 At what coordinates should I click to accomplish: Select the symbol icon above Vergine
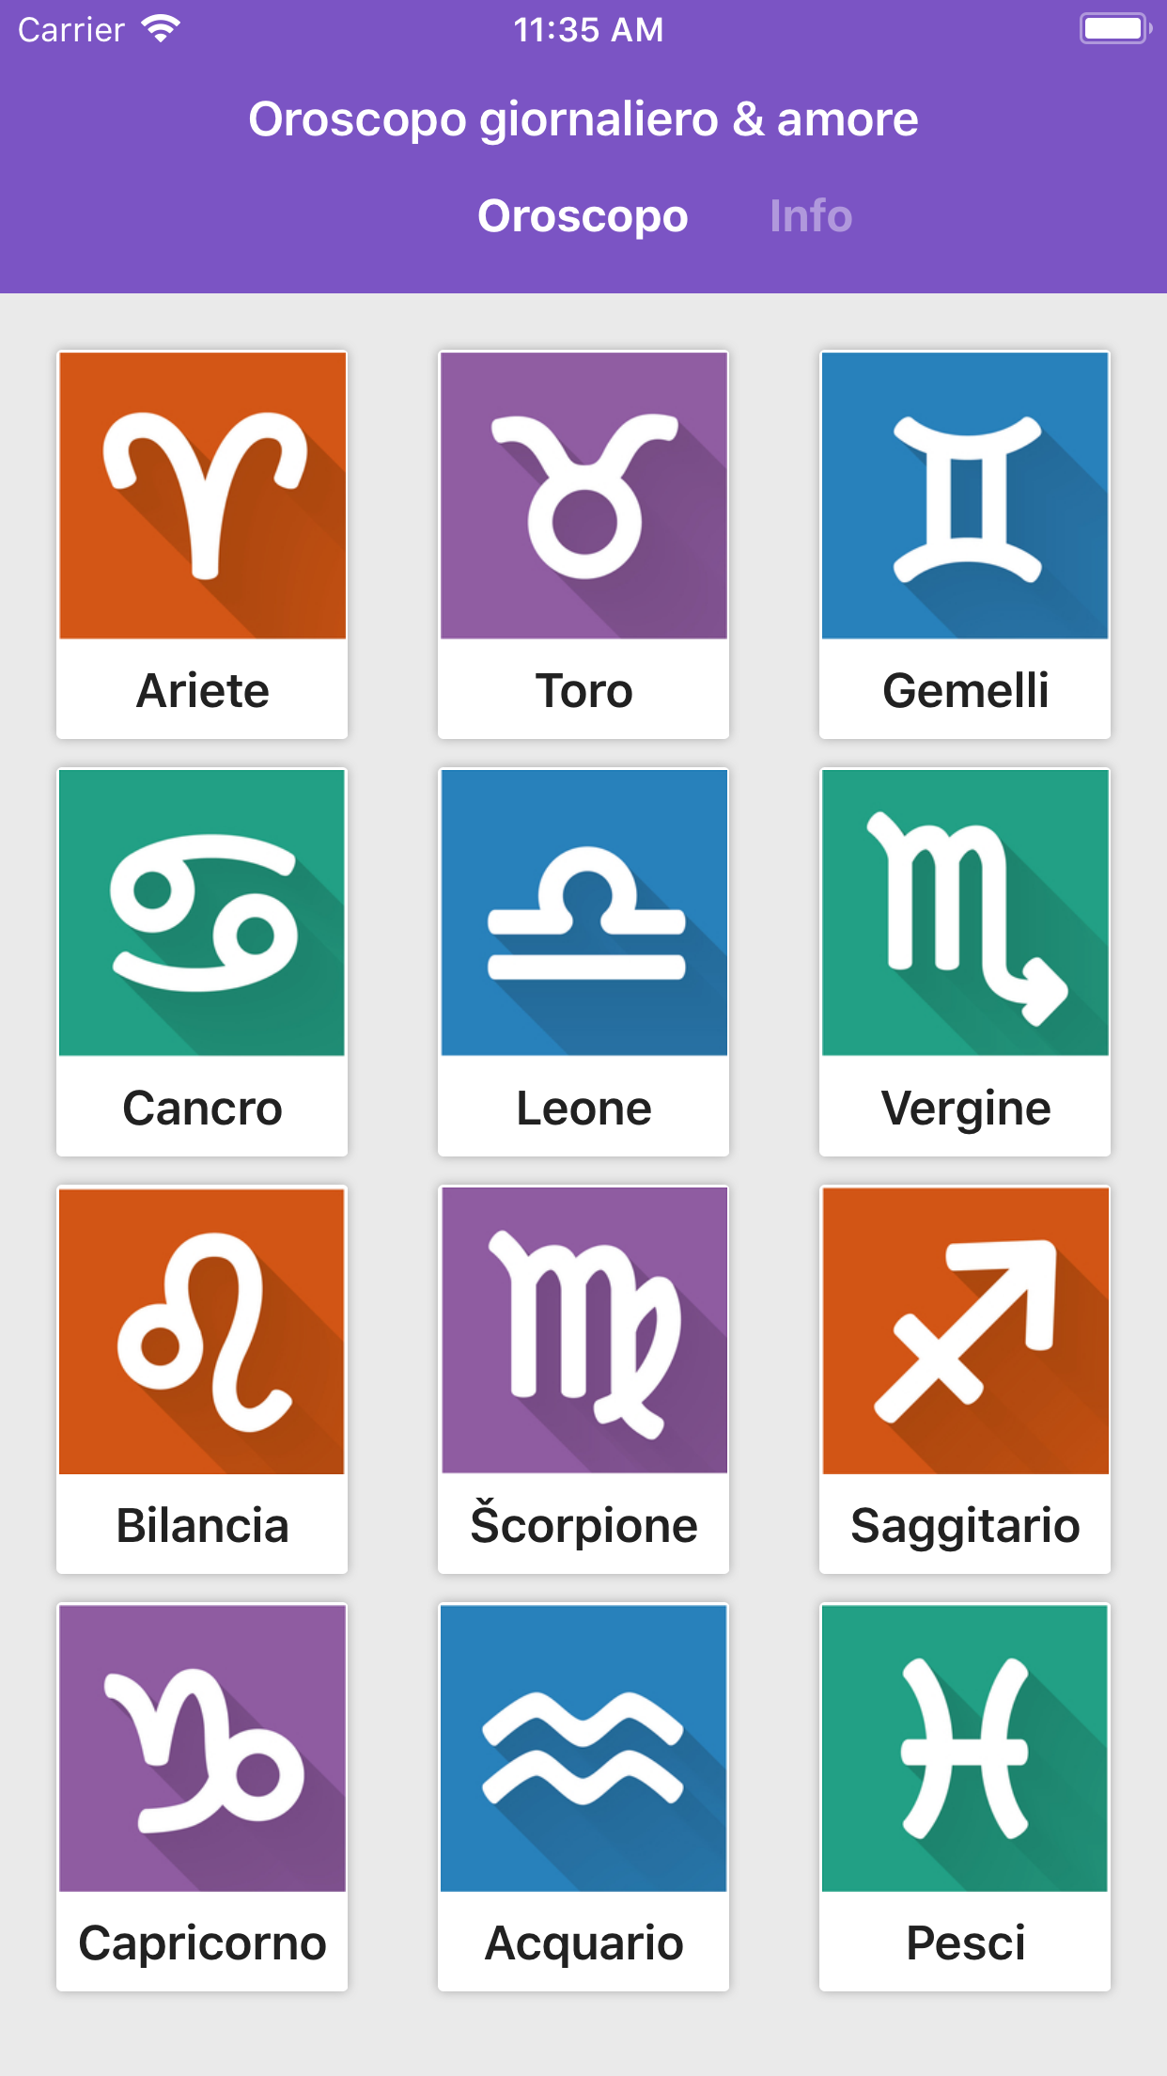coord(965,913)
